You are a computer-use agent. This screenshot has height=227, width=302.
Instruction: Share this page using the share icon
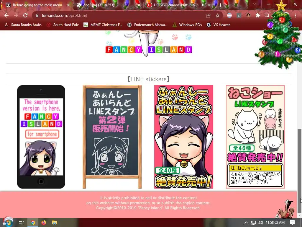click(x=208, y=15)
